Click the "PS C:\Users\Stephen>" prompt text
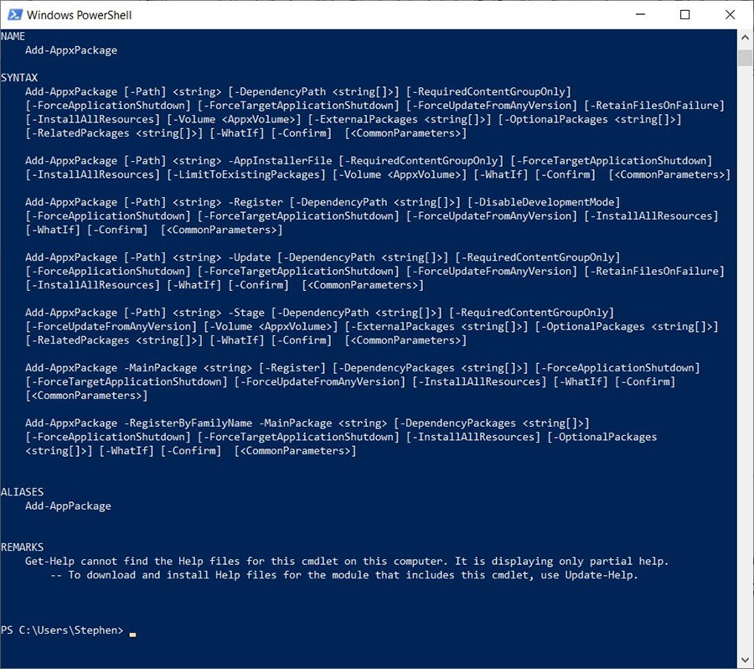The height and width of the screenshot is (669, 754). (x=62, y=630)
